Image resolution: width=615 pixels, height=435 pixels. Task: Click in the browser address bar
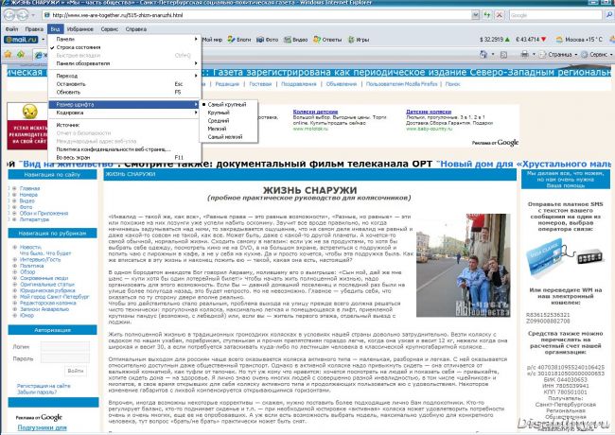coord(257,15)
